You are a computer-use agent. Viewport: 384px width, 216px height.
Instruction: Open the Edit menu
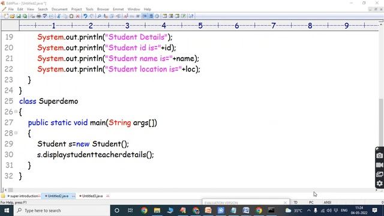pos(20,10)
